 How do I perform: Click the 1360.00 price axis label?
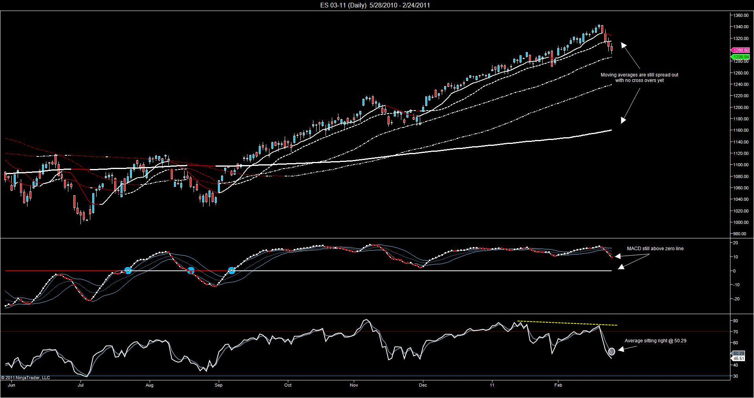pyautogui.click(x=741, y=15)
